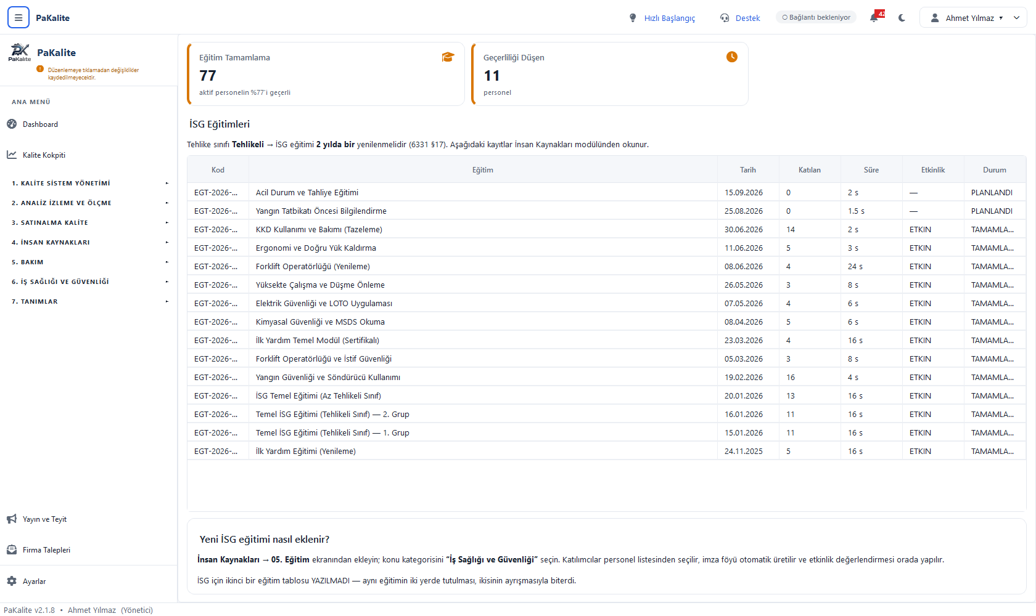Toggle the hamburger sidebar menu button
The image size is (1036, 616).
(x=18, y=18)
